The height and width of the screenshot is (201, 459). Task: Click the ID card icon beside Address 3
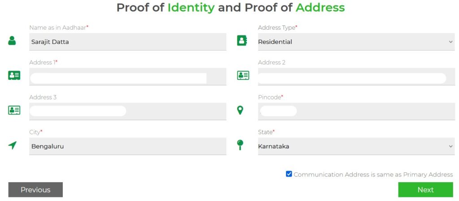14,110
